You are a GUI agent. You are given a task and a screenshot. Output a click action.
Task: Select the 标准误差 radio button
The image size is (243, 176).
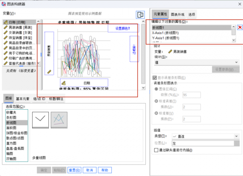156,101
